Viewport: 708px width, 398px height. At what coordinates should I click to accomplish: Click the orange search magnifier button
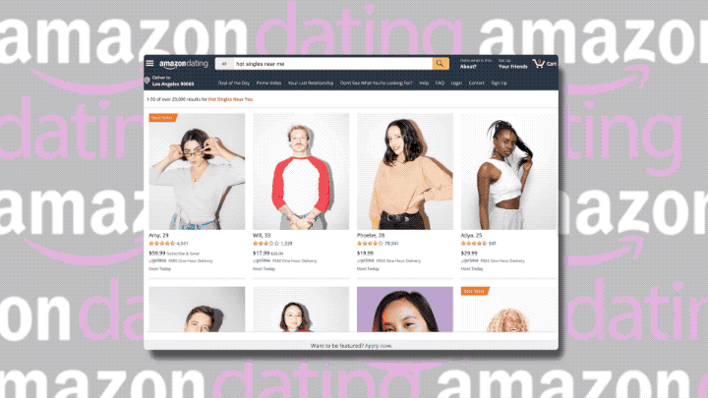point(441,64)
